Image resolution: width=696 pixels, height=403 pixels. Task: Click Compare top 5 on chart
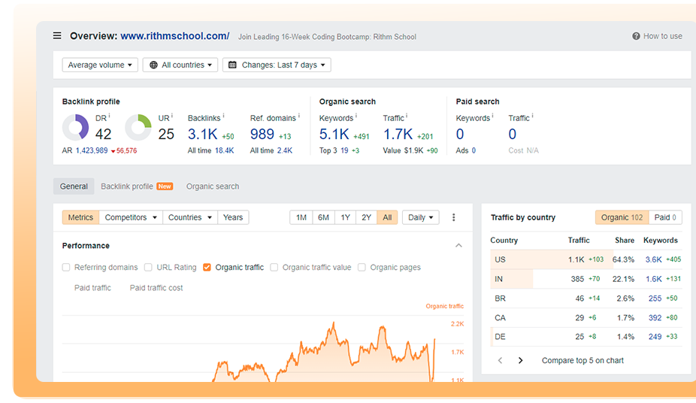(583, 360)
